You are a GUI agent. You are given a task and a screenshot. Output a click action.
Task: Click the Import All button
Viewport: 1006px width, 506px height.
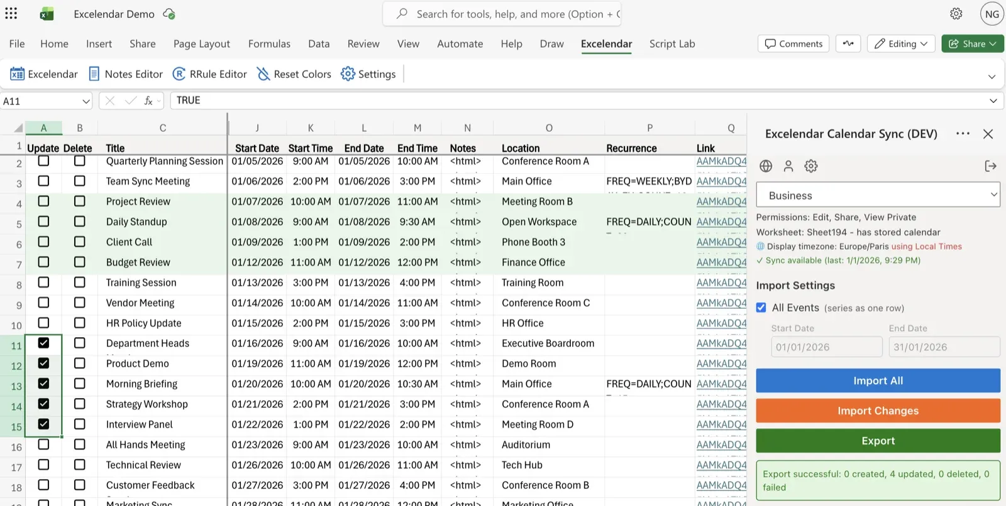pos(878,380)
